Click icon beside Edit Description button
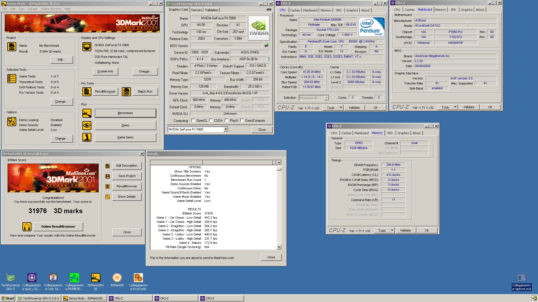Screen dimensions: 538x302 [108, 166]
